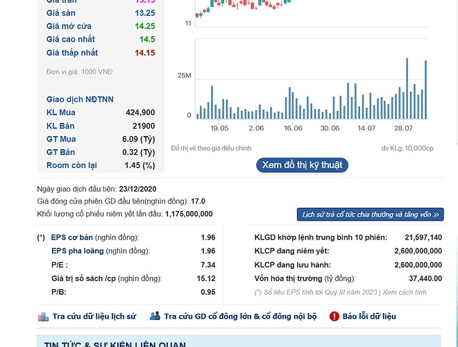Select Giá trị sổ sách value 15.12

tap(206, 278)
